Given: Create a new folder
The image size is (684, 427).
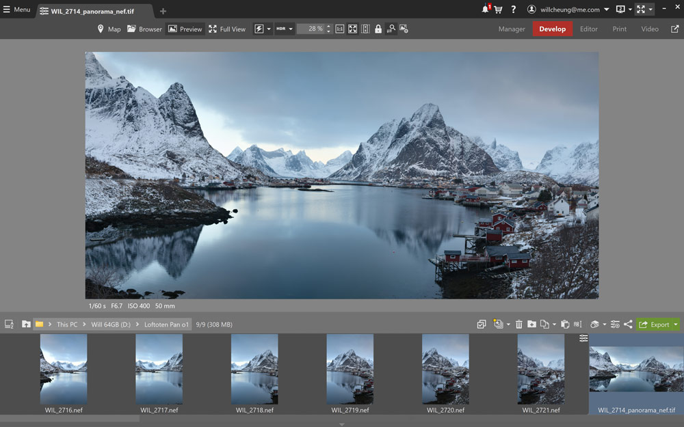Looking at the screenshot, I should coord(531,324).
